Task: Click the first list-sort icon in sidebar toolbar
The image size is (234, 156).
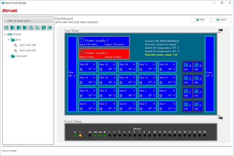Action: 6,28
